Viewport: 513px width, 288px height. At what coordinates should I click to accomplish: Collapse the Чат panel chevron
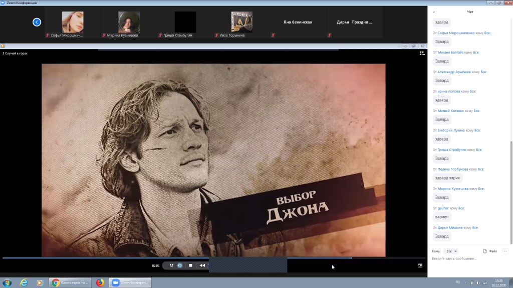[434, 12]
